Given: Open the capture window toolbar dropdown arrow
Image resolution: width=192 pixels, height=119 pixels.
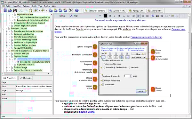Looking at the screenshot, I should [x=39, y=10].
